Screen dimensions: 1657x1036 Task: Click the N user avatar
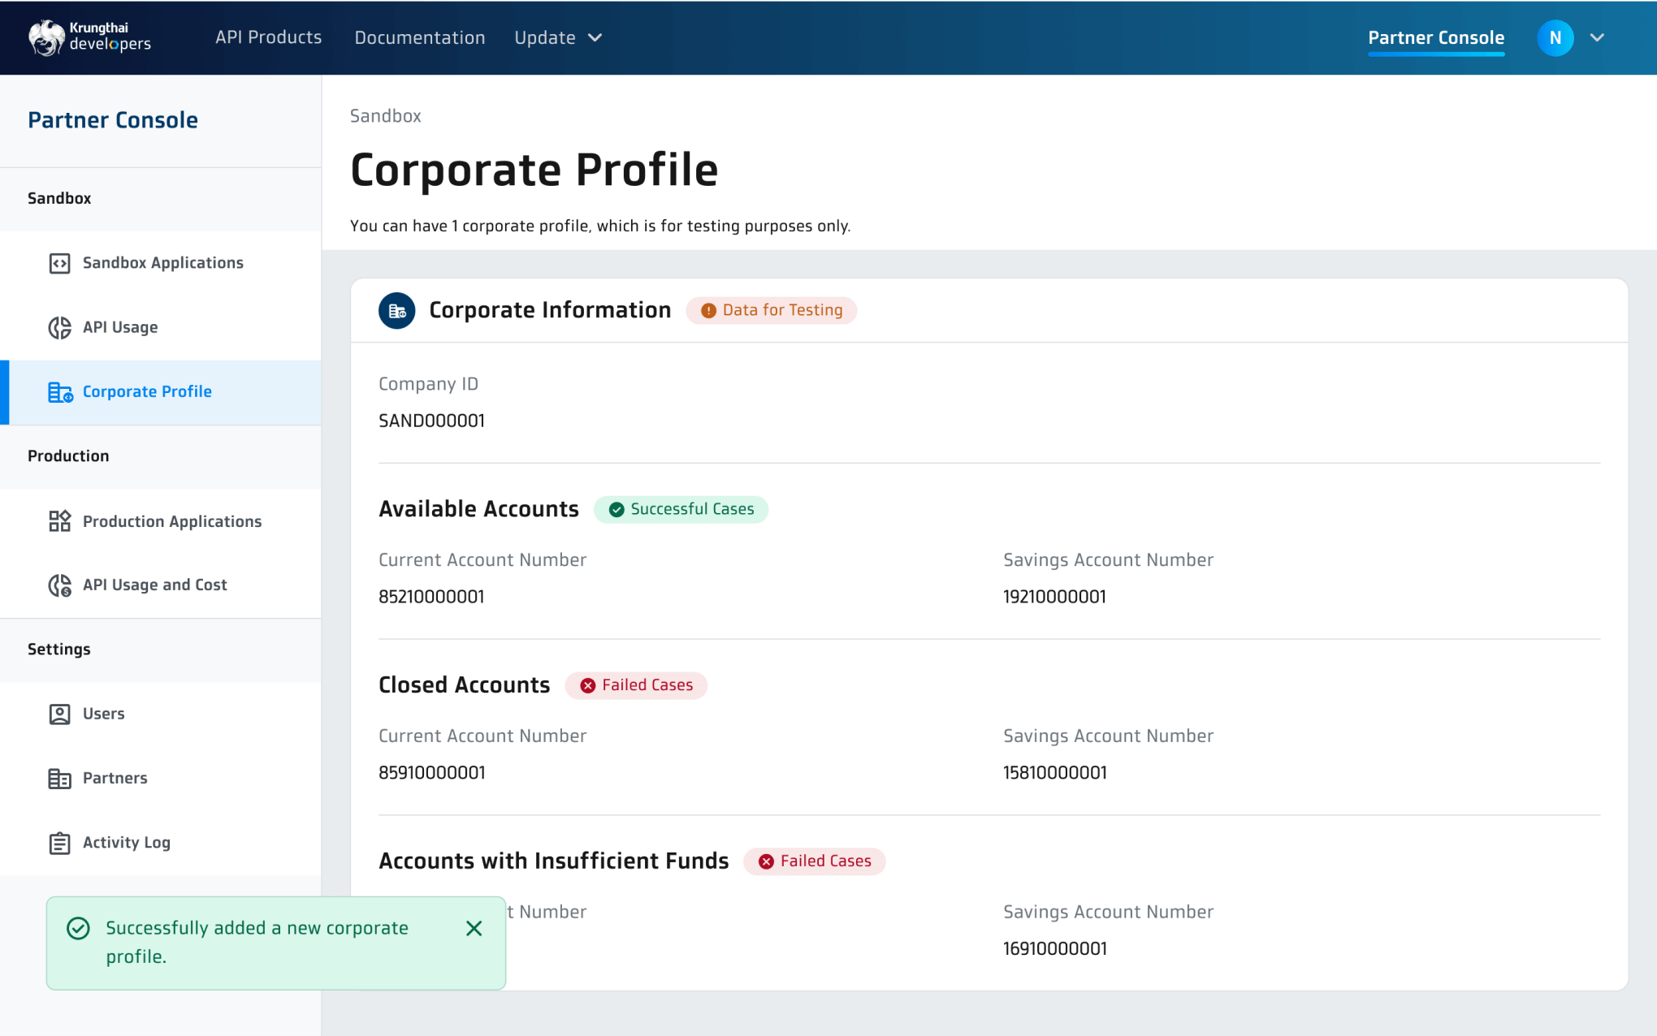[1555, 37]
